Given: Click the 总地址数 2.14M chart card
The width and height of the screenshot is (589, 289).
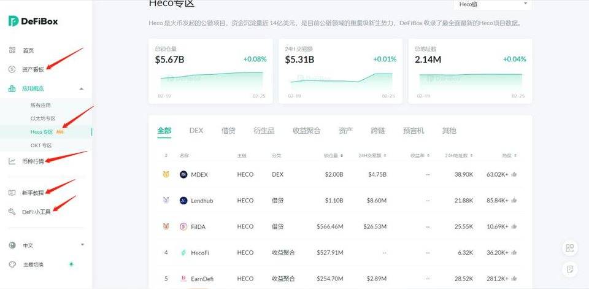Looking at the screenshot, I should point(470,71).
